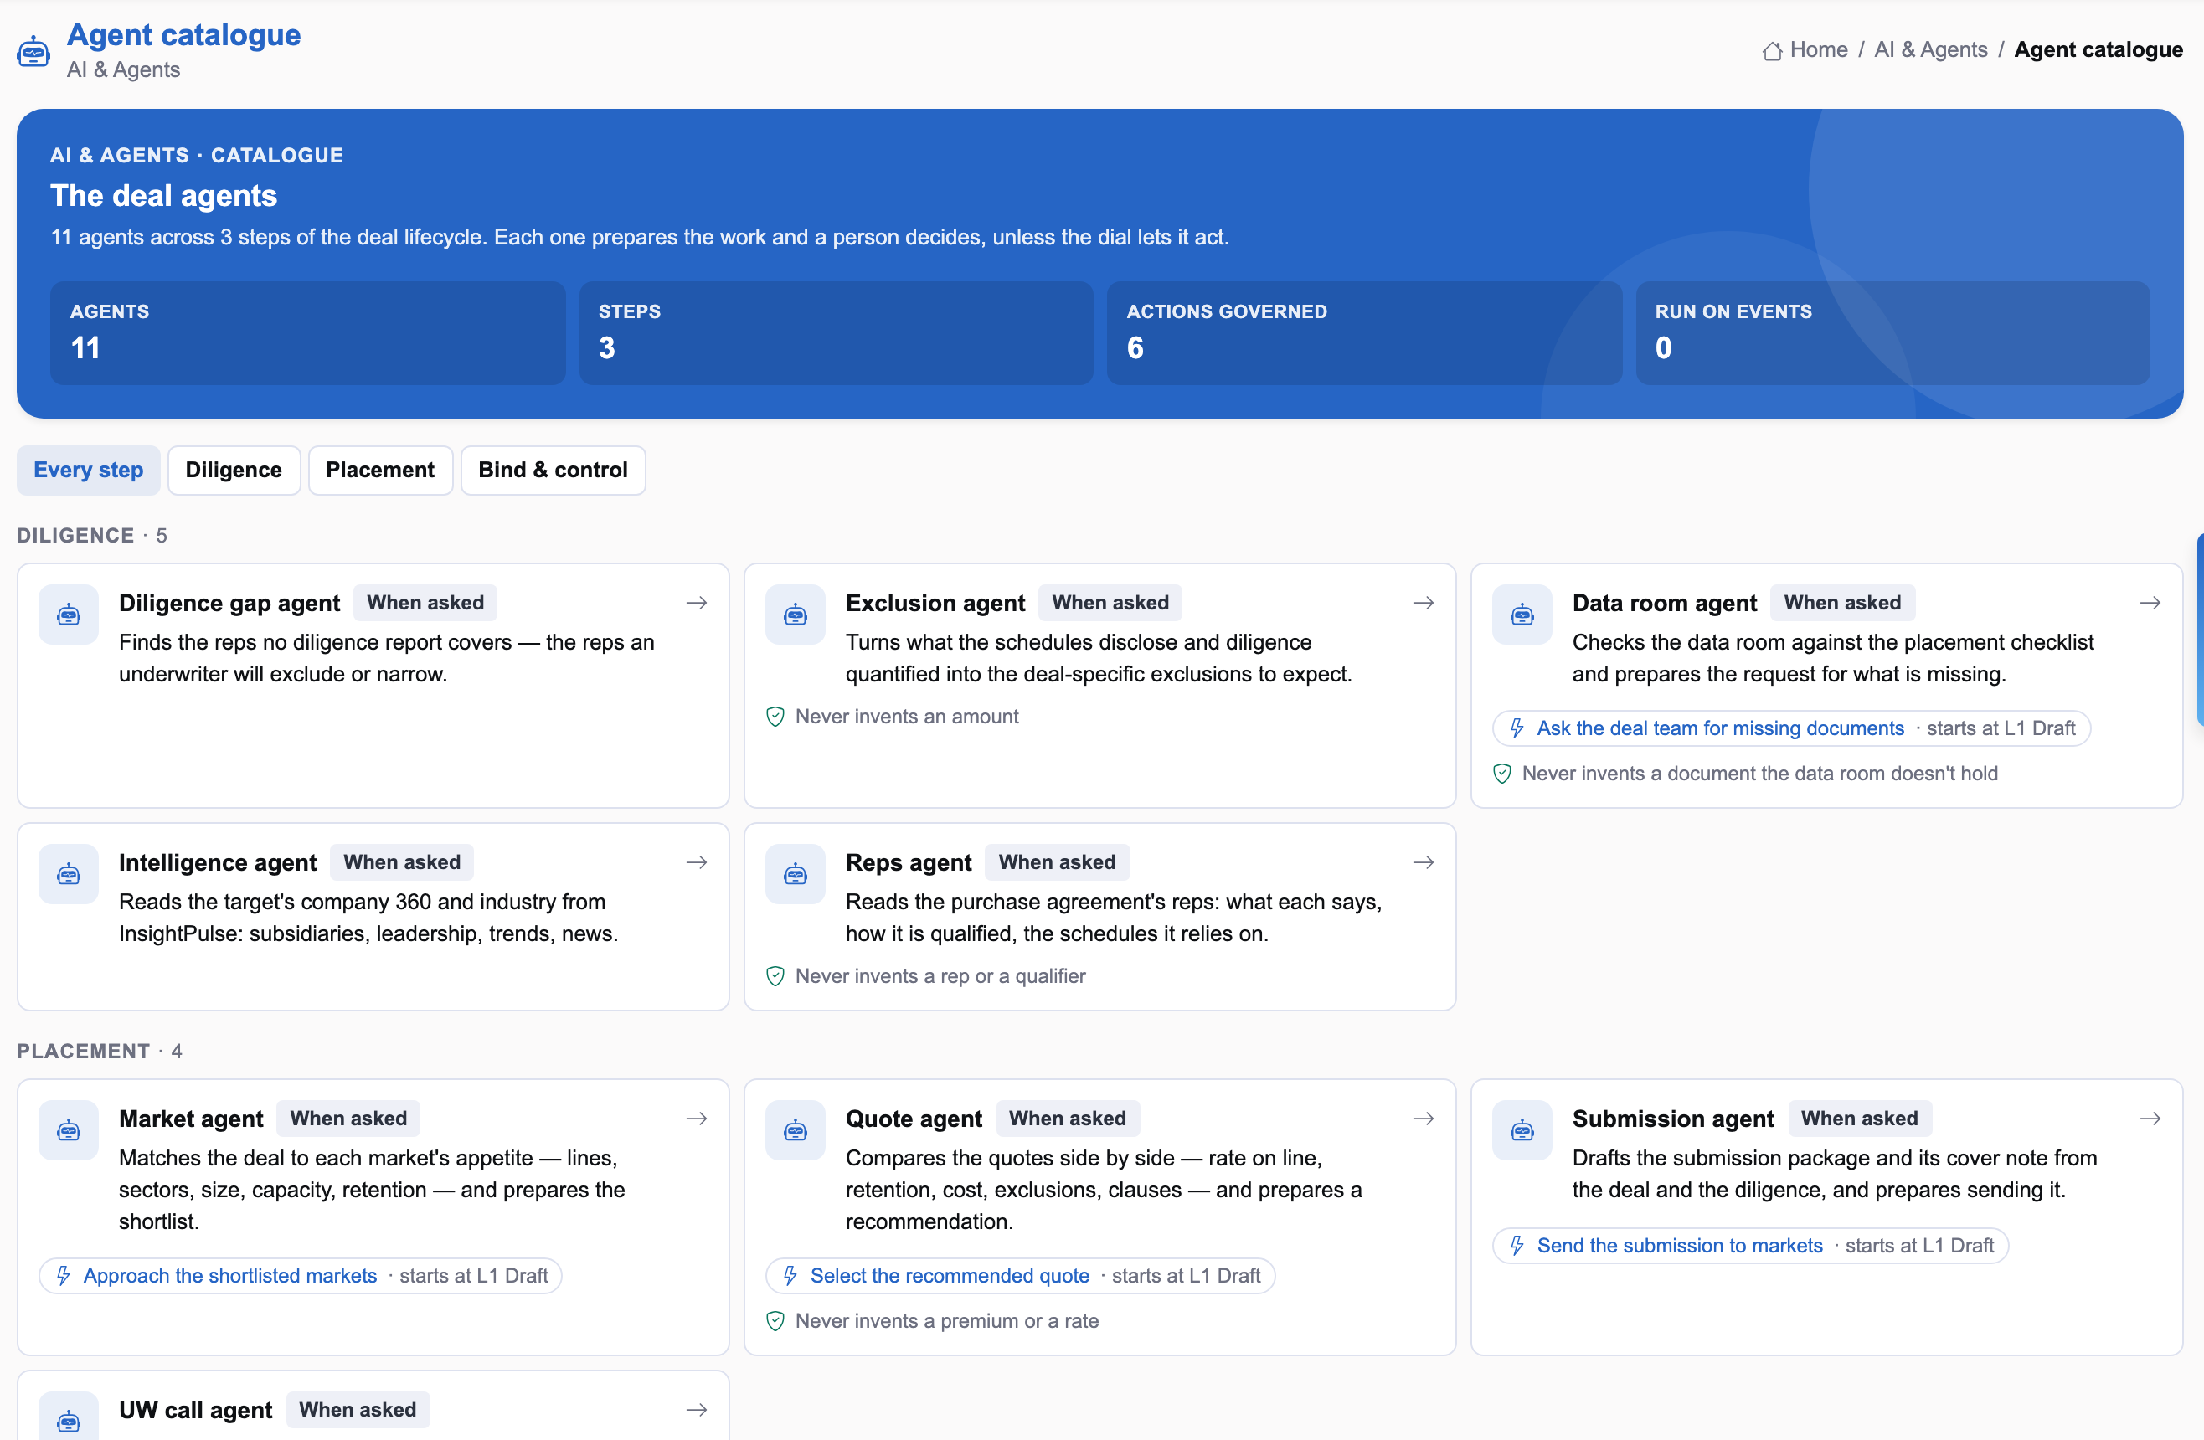
Task: Open Reps agent details arrow
Action: tap(1424, 862)
